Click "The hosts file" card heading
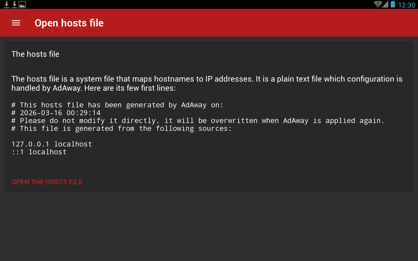Screen dimensions: 418x261 (35, 54)
